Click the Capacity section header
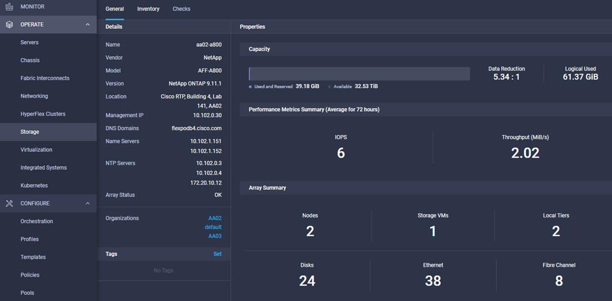 pyautogui.click(x=426, y=50)
